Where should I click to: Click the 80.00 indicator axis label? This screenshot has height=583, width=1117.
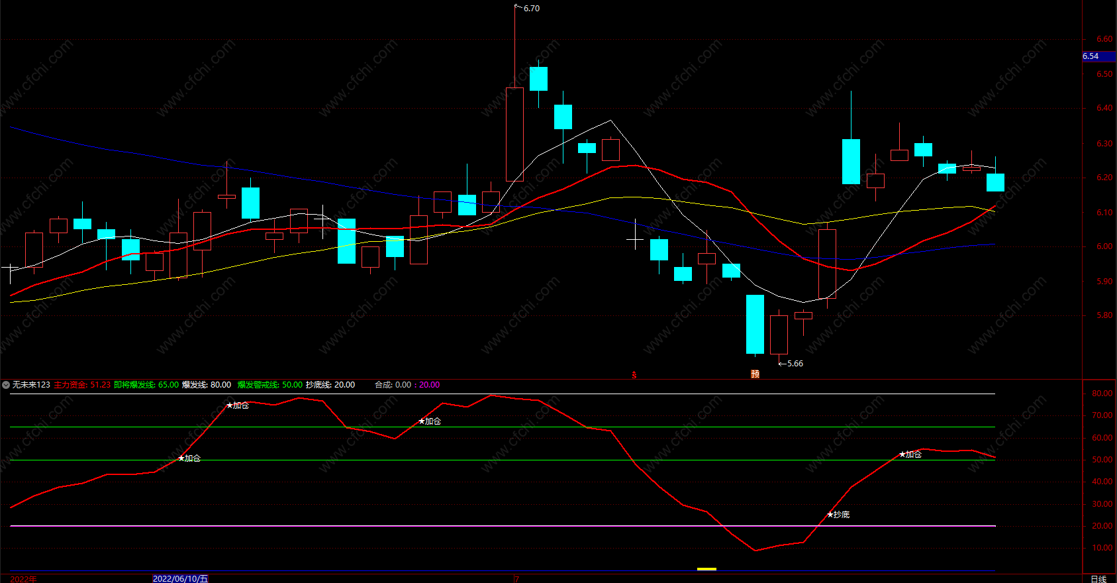coord(1102,394)
